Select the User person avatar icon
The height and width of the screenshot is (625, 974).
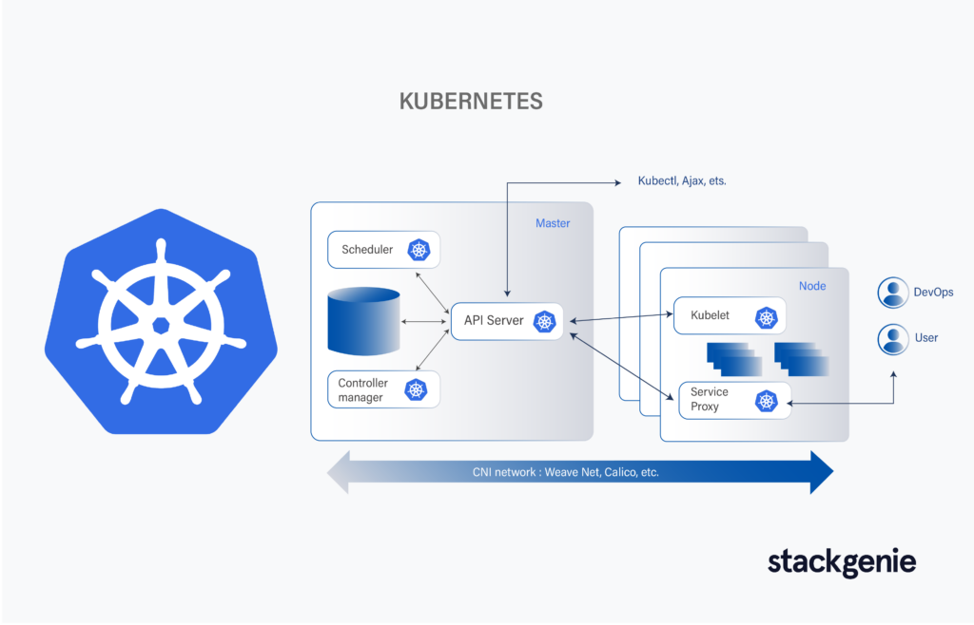[x=893, y=339]
